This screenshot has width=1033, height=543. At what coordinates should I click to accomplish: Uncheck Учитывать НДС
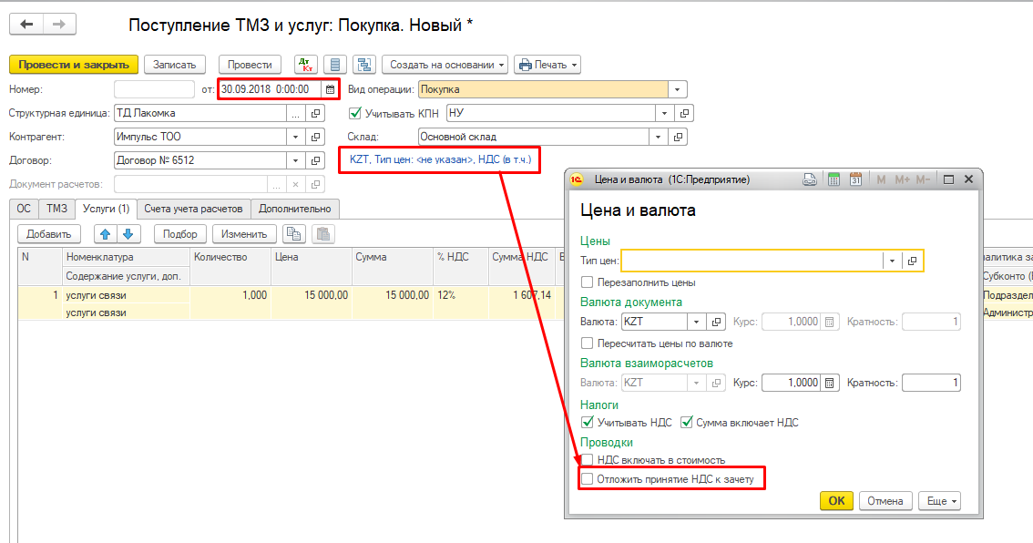(x=587, y=423)
